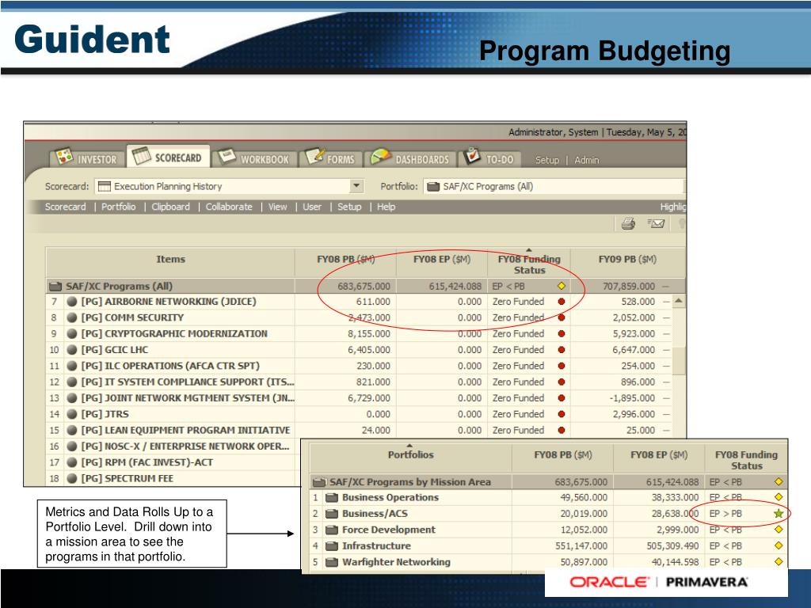Select IT SYSTEM COMPLIANCE SUPPORT row
The height and width of the screenshot is (608, 811).
click(x=188, y=382)
